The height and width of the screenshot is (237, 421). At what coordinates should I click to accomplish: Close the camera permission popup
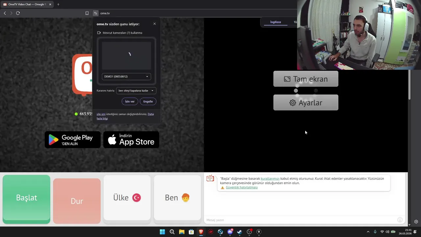[155, 24]
